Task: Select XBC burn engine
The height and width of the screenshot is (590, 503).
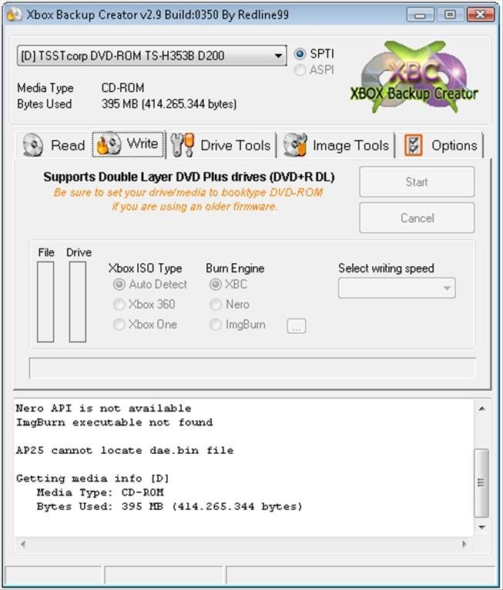Action: [216, 285]
